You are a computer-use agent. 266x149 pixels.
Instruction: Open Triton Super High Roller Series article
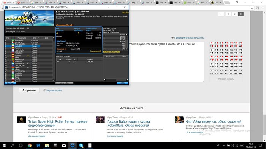tap(58, 123)
